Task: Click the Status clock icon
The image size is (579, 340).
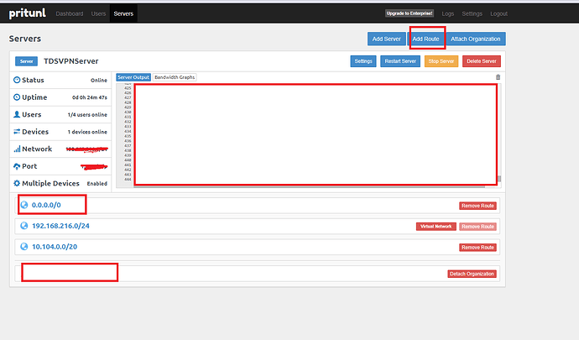Action: coord(17,80)
